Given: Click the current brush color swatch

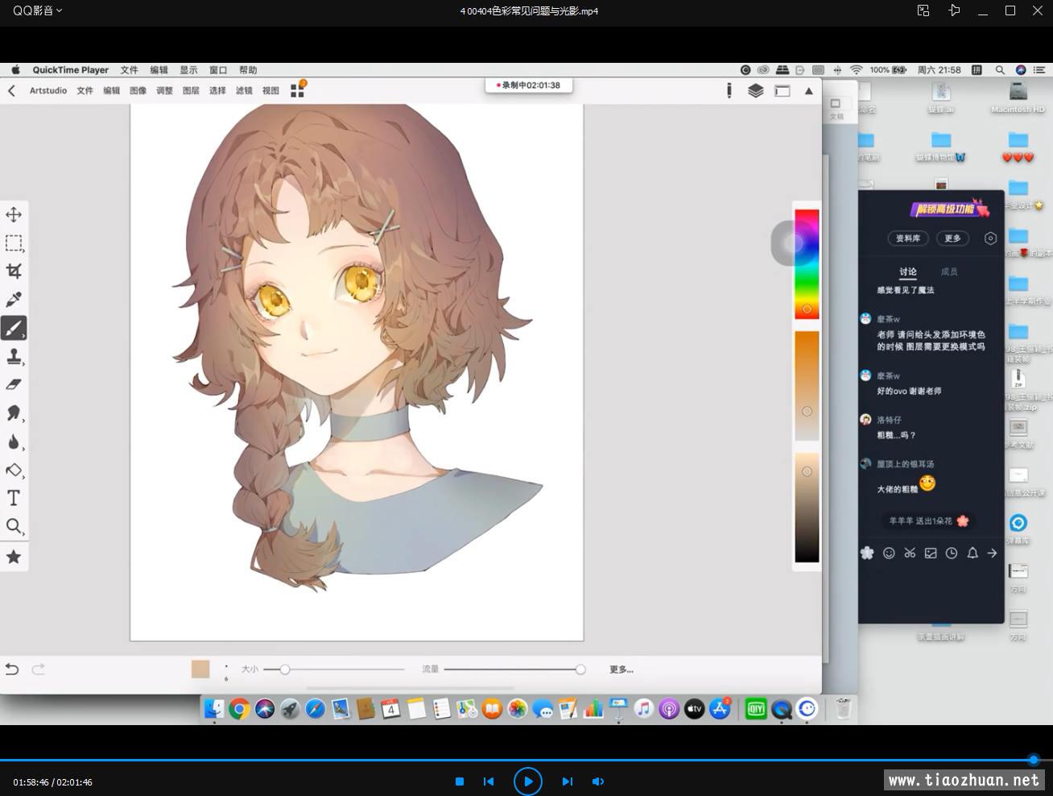Looking at the screenshot, I should pyautogui.click(x=200, y=669).
